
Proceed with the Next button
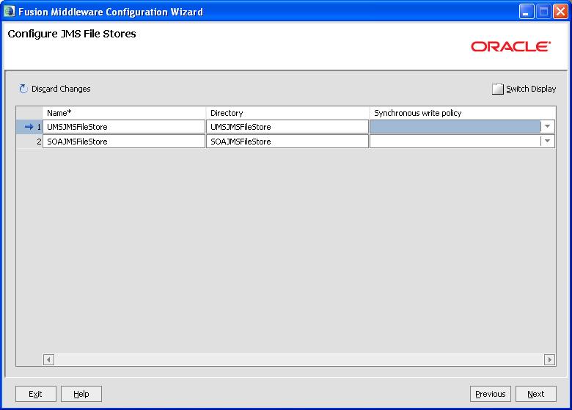pyautogui.click(x=536, y=394)
